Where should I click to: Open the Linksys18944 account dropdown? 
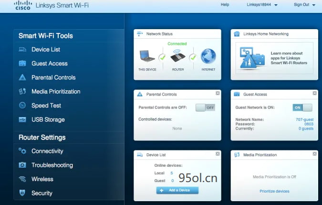261,5
